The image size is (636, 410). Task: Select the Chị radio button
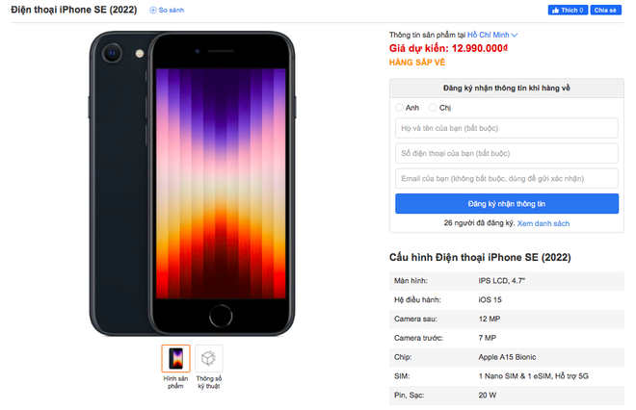(433, 108)
